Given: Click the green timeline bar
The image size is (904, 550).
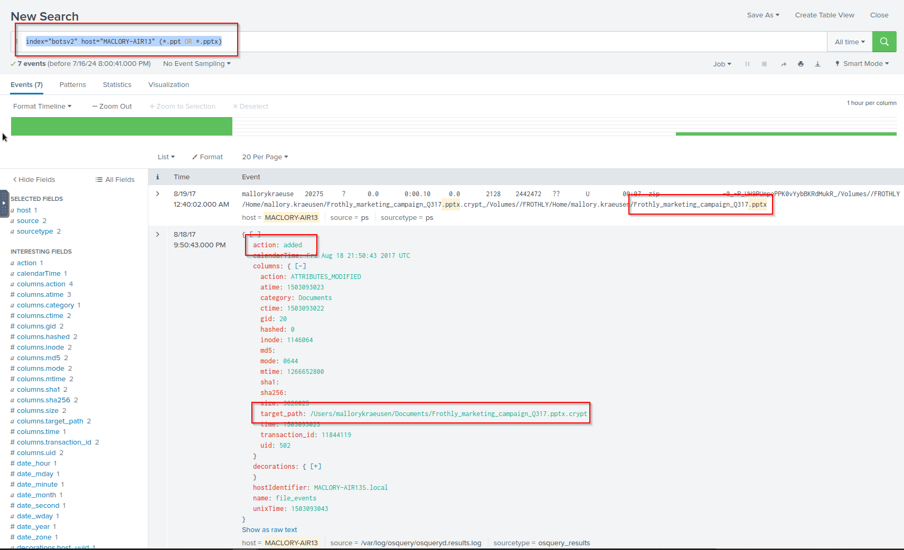Looking at the screenshot, I should coord(121,127).
